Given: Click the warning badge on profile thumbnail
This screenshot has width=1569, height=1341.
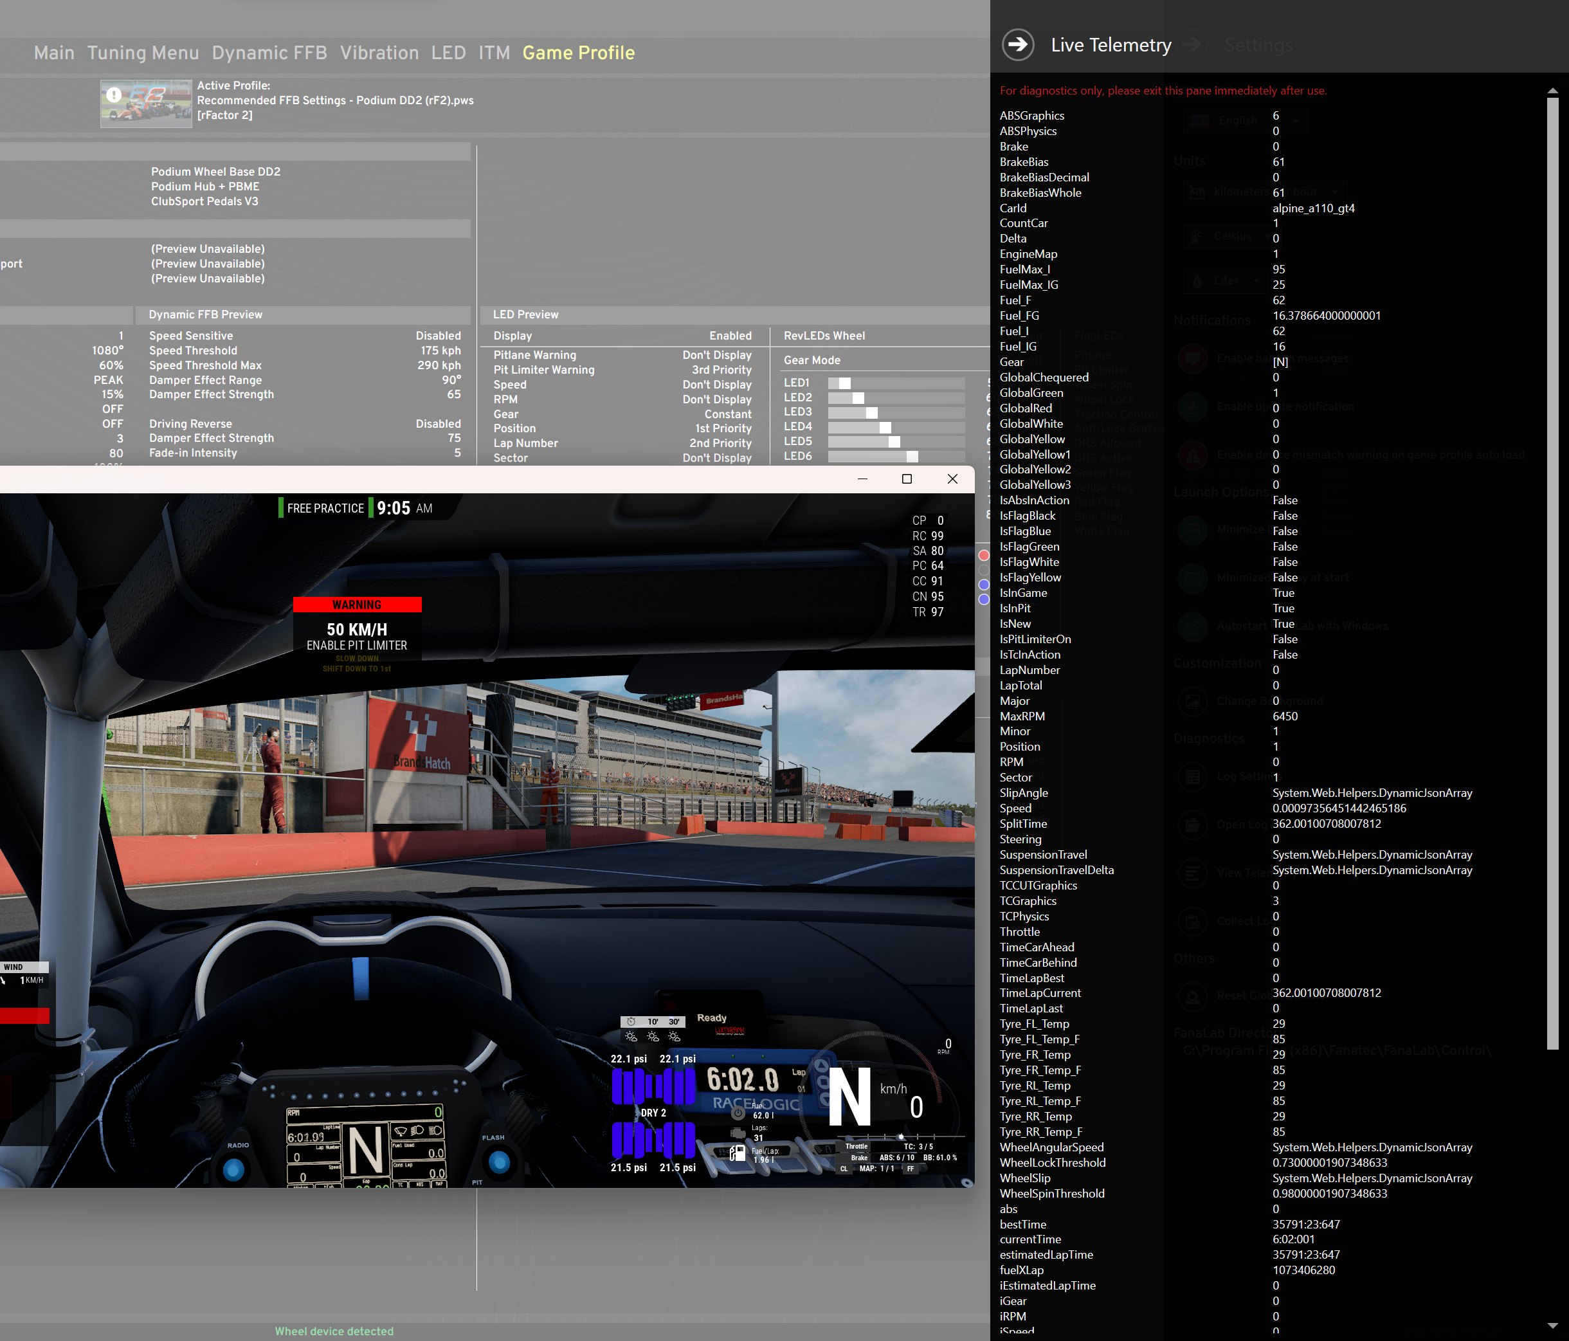Looking at the screenshot, I should [114, 95].
